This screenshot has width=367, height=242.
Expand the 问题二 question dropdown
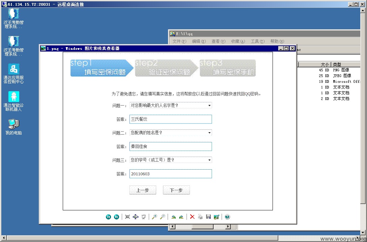tap(209, 133)
